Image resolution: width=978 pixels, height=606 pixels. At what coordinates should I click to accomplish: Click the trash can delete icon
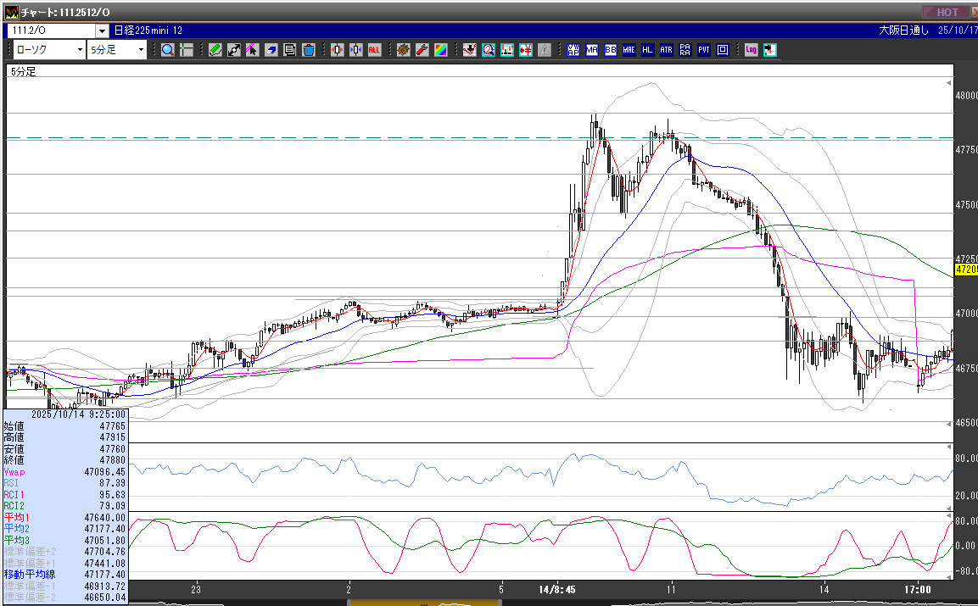309,50
